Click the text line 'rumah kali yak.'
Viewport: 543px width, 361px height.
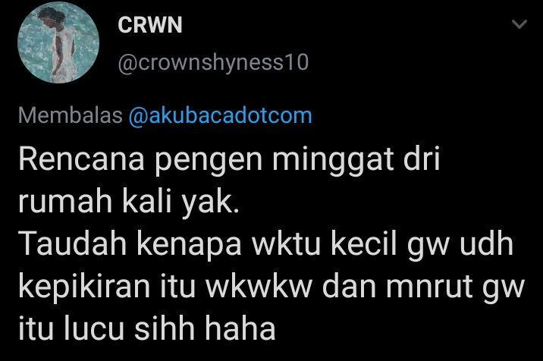[129, 202]
